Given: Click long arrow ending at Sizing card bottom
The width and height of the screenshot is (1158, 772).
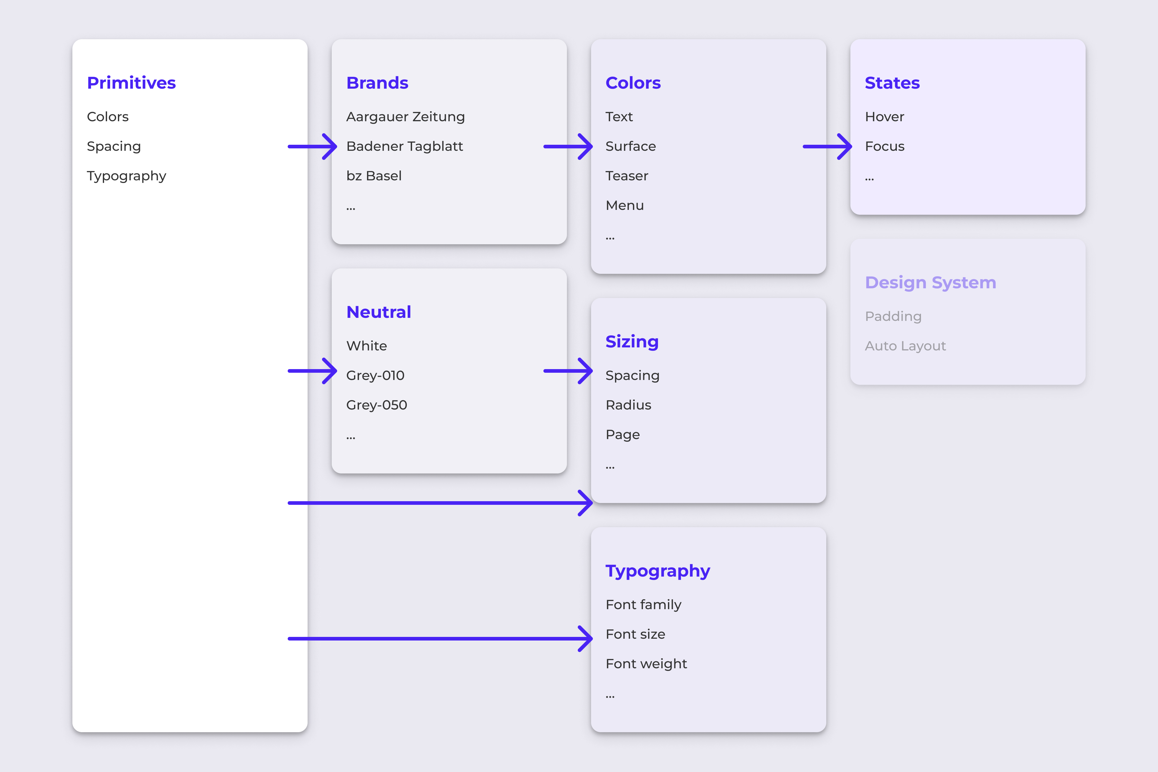Looking at the screenshot, I should coord(440,503).
